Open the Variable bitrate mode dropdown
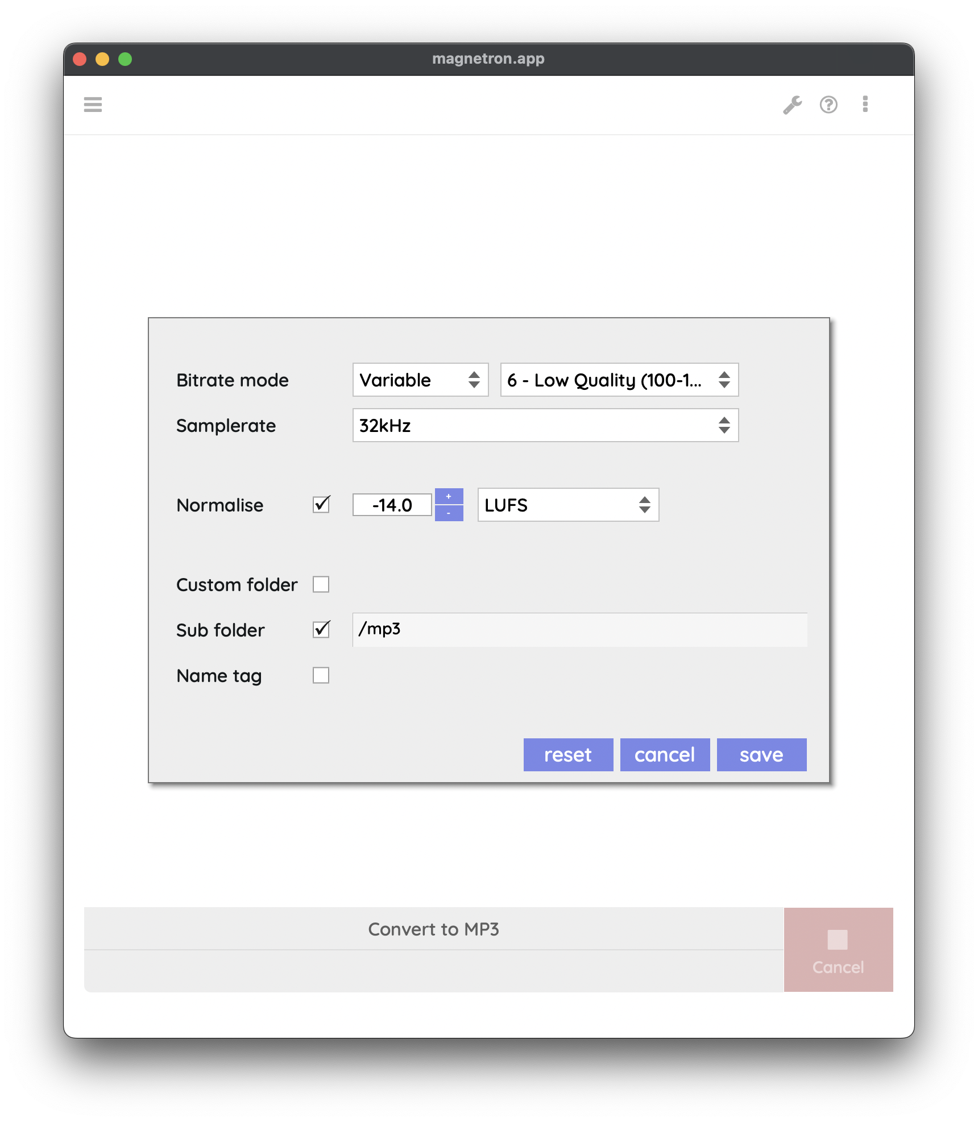This screenshot has width=978, height=1122. [x=420, y=380]
